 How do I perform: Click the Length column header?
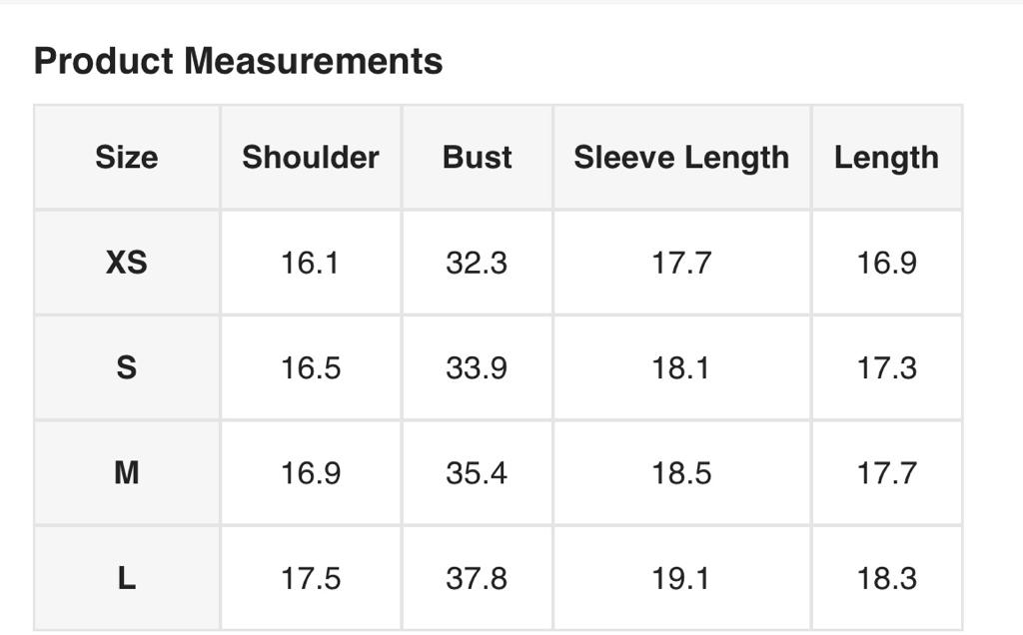[x=886, y=158]
